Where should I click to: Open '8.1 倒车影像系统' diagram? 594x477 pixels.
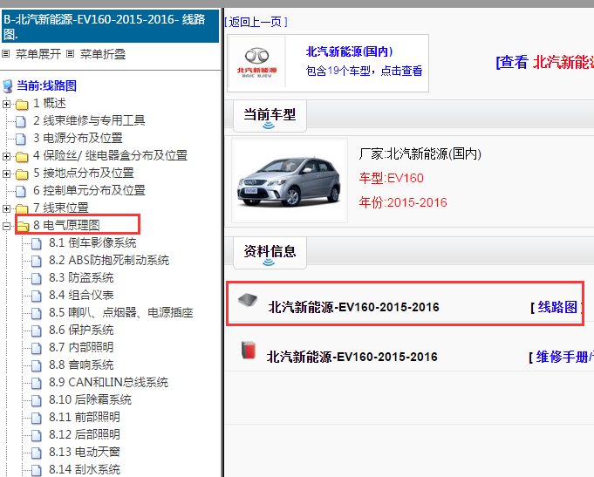[92, 242]
